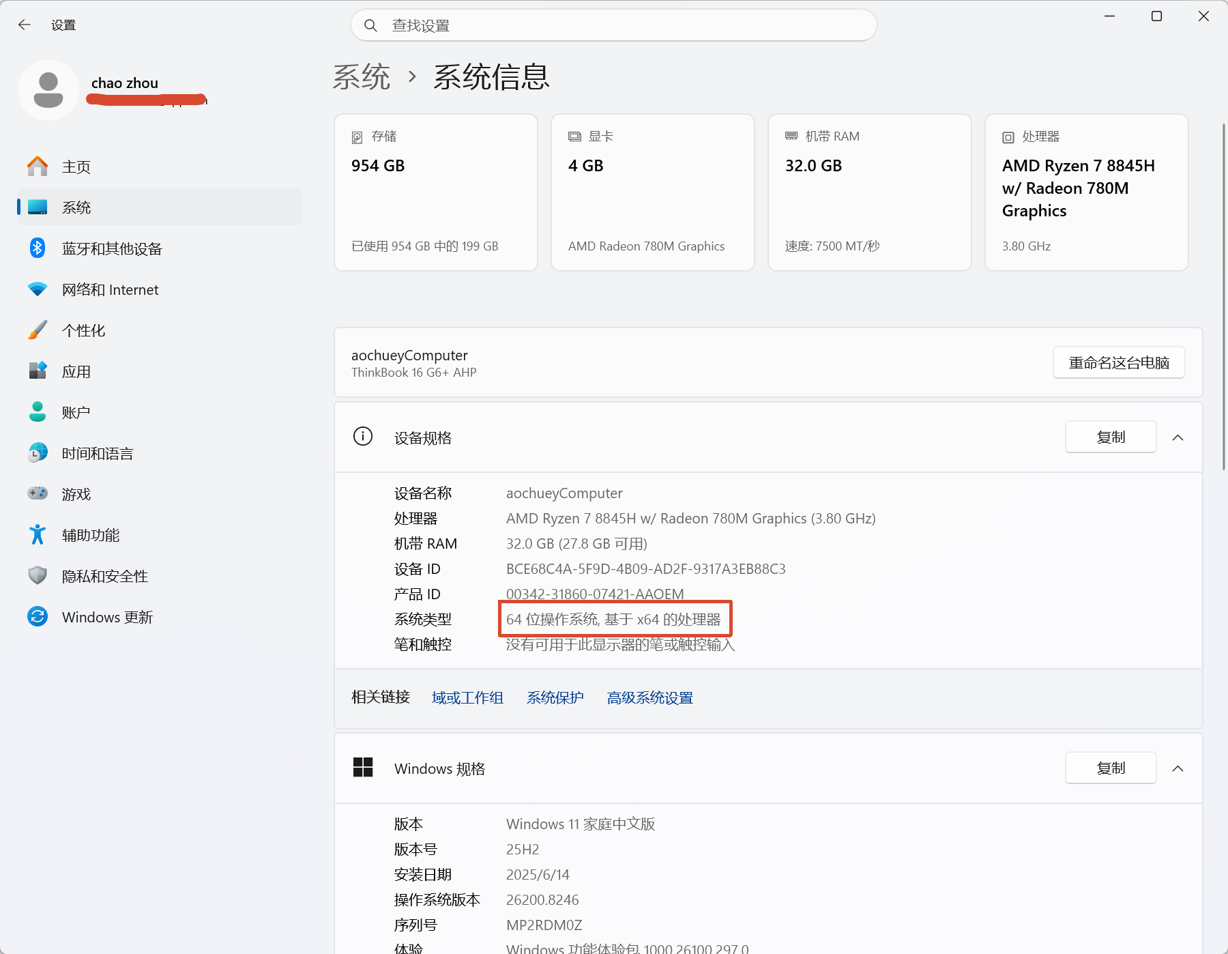Click the Accounts person icon
Screen dimensions: 1228x954
click(x=38, y=411)
